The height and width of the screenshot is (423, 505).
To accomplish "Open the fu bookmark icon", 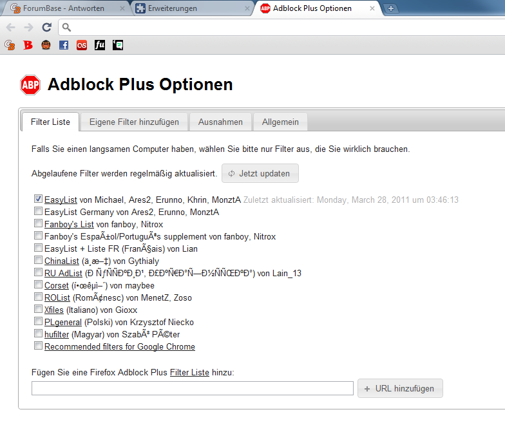I will point(100,45).
